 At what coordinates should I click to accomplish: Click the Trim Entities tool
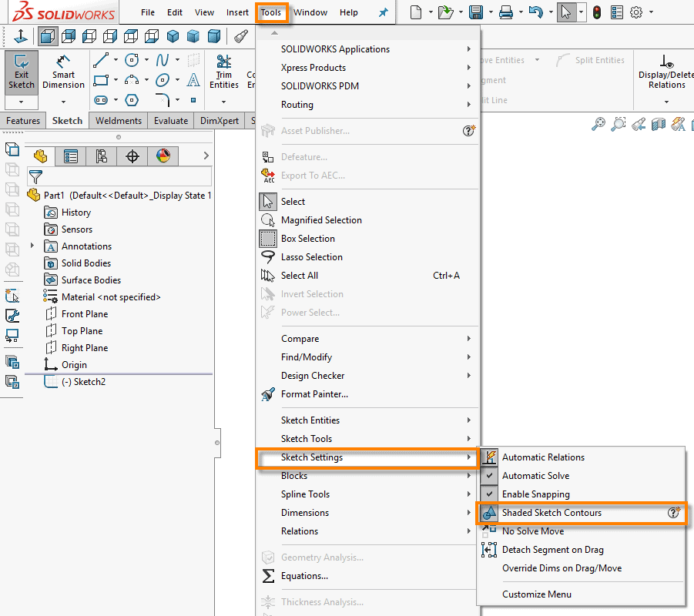click(224, 72)
